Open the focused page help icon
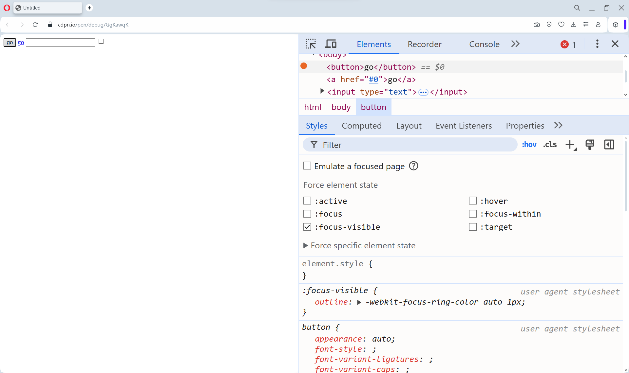Image resolution: width=629 pixels, height=373 pixels. point(414,166)
